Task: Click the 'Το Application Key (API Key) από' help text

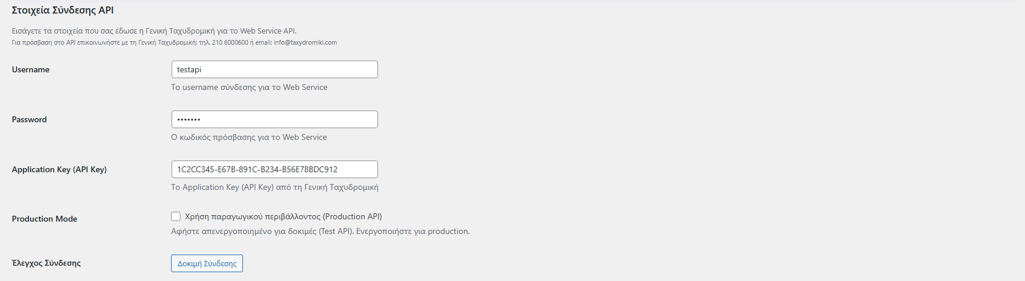Action: (x=274, y=187)
